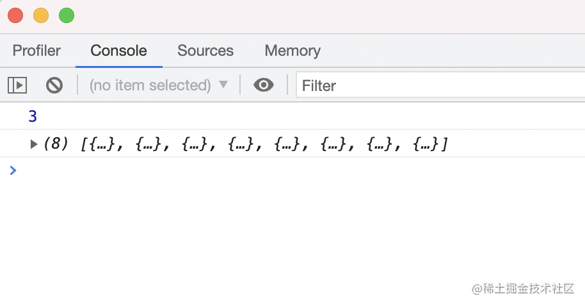Open the Sources tab

pyautogui.click(x=205, y=51)
